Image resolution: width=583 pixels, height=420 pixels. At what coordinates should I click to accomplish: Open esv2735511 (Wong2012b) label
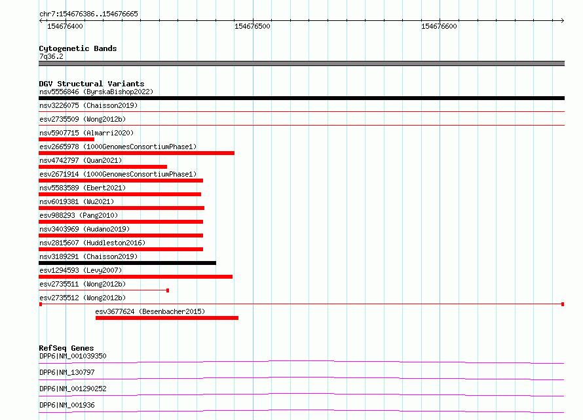tap(83, 284)
